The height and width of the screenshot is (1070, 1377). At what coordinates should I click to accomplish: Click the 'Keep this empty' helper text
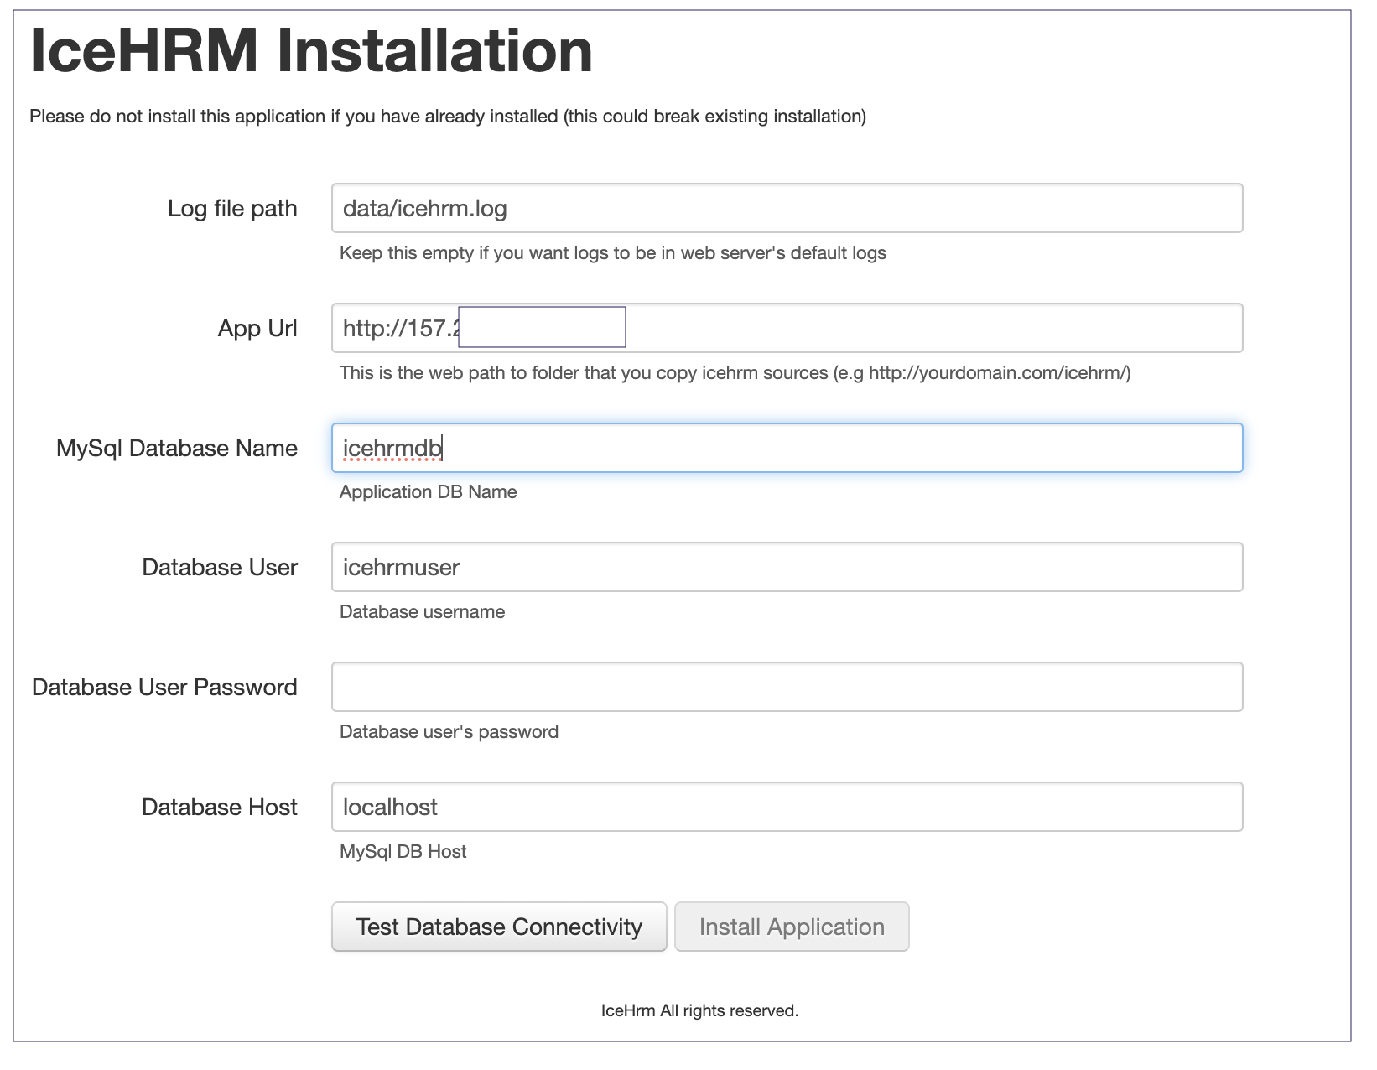coord(613,252)
